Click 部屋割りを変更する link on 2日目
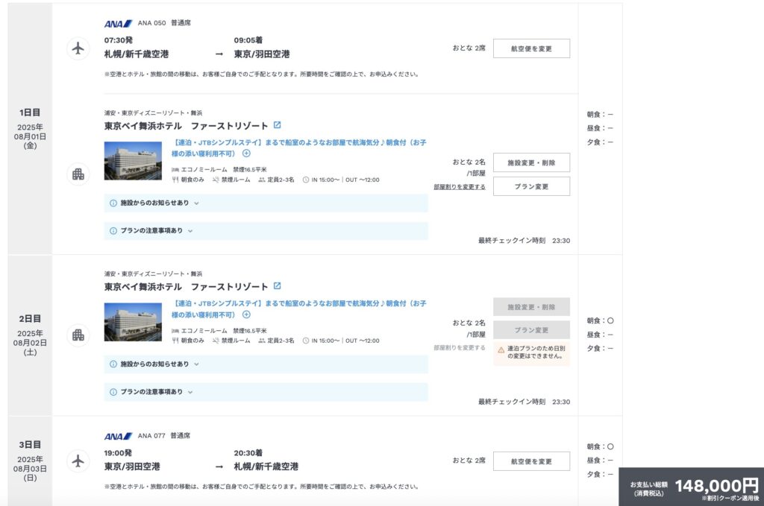 460,348
